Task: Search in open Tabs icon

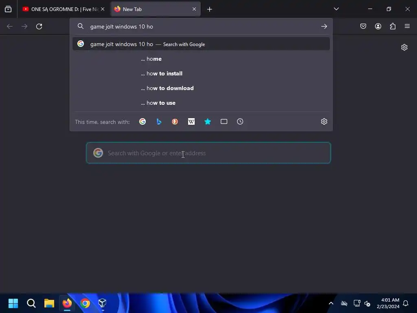Action: [224, 121]
